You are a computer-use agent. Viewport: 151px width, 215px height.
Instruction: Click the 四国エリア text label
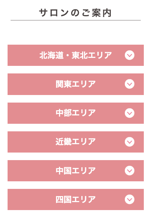pyautogui.click(x=76, y=199)
